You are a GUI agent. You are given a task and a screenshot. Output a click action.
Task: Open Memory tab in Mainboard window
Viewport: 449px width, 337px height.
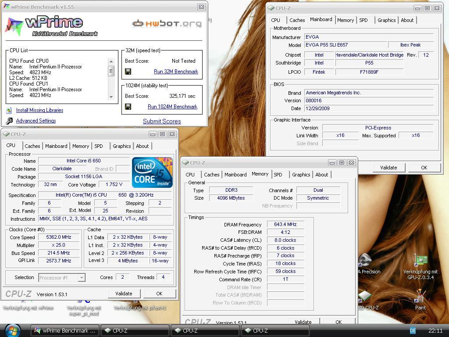click(346, 20)
